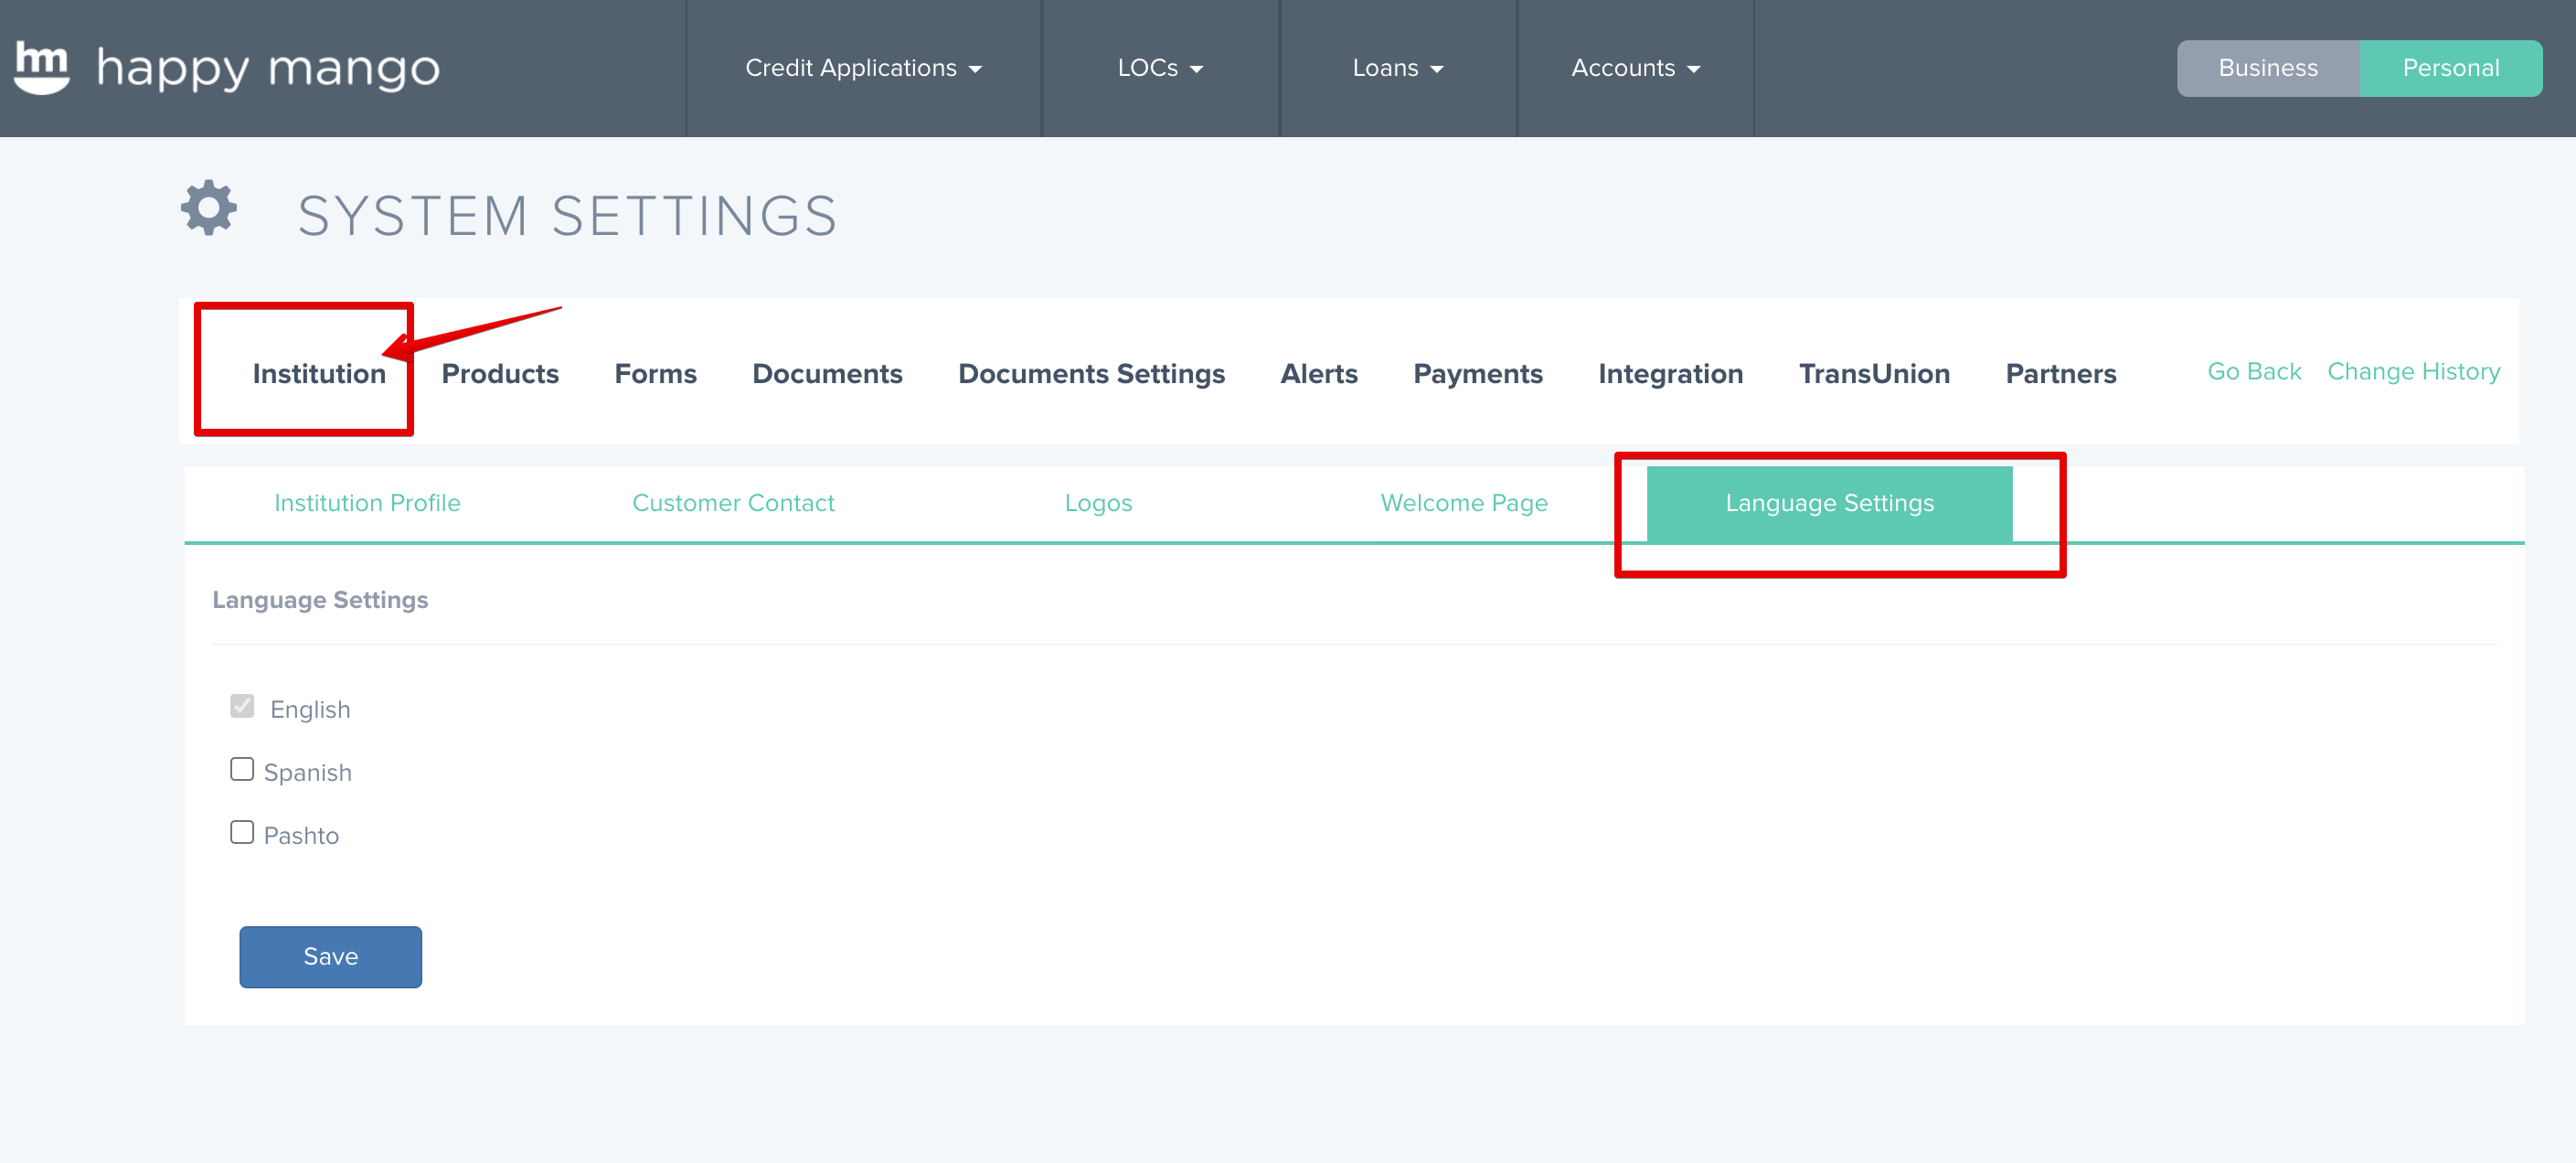
Task: Open the Credit Applications dropdown
Action: (863, 67)
